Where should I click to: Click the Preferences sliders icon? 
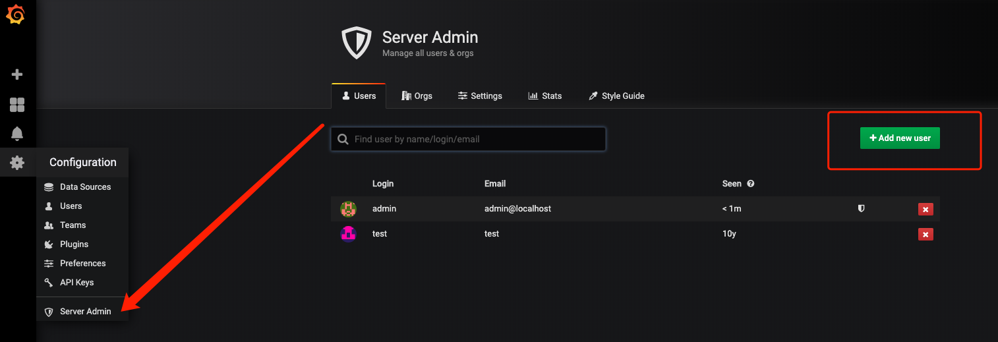click(49, 264)
